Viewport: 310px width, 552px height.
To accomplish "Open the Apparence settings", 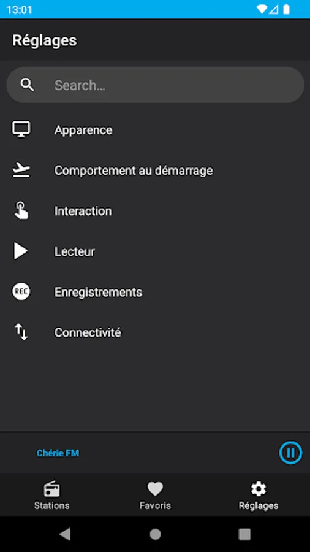I will pos(155,130).
